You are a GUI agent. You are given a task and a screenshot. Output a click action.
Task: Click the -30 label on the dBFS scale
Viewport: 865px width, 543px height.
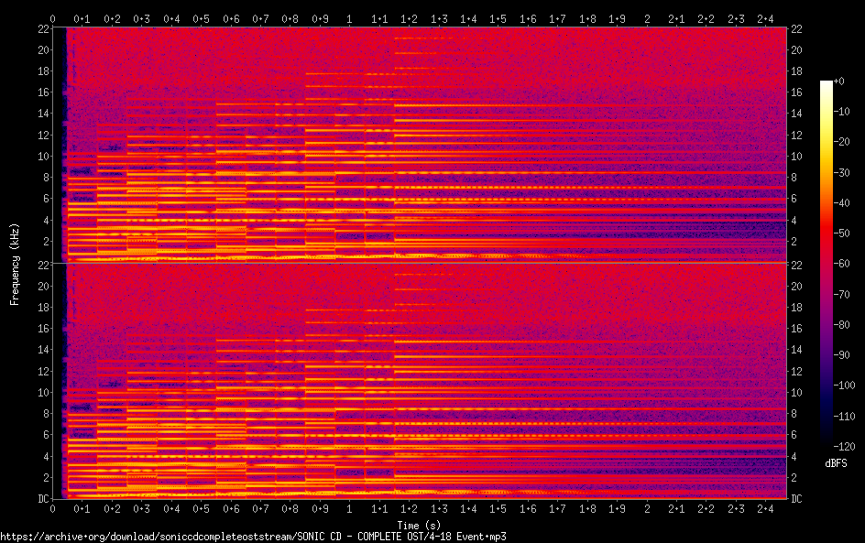coord(848,174)
